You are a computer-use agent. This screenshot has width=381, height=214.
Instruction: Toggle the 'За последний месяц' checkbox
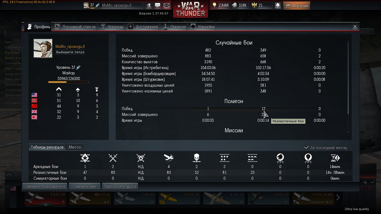point(306,148)
